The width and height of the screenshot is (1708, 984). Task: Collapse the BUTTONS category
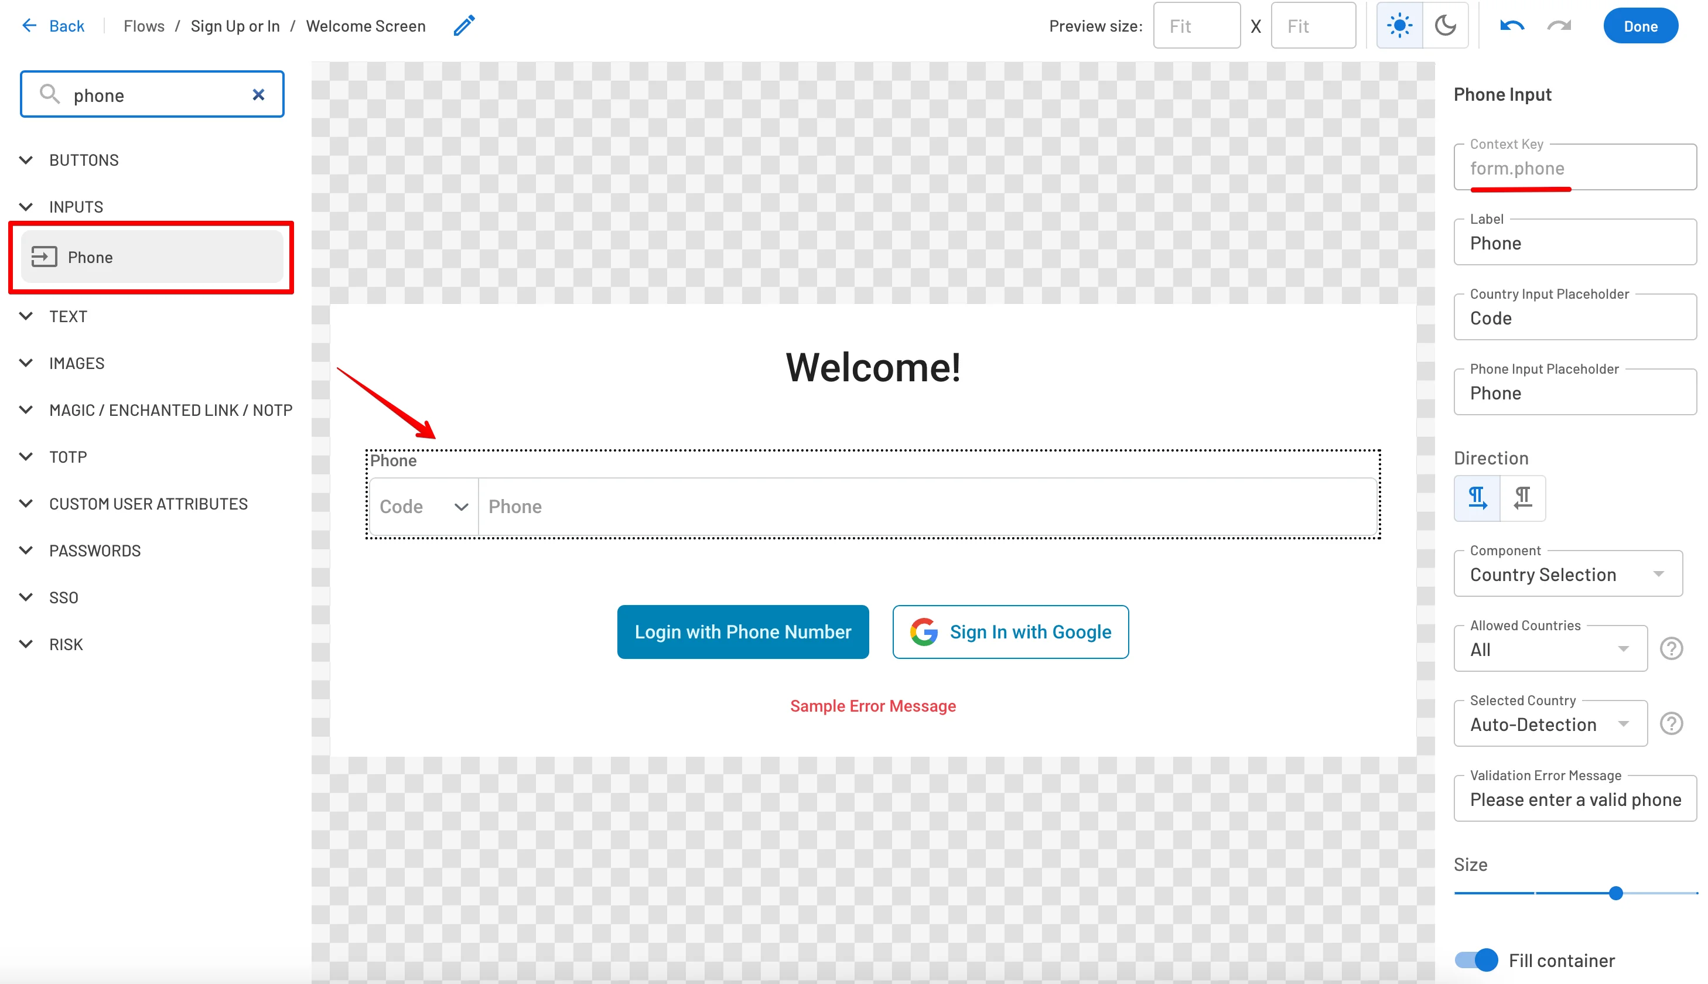26,160
